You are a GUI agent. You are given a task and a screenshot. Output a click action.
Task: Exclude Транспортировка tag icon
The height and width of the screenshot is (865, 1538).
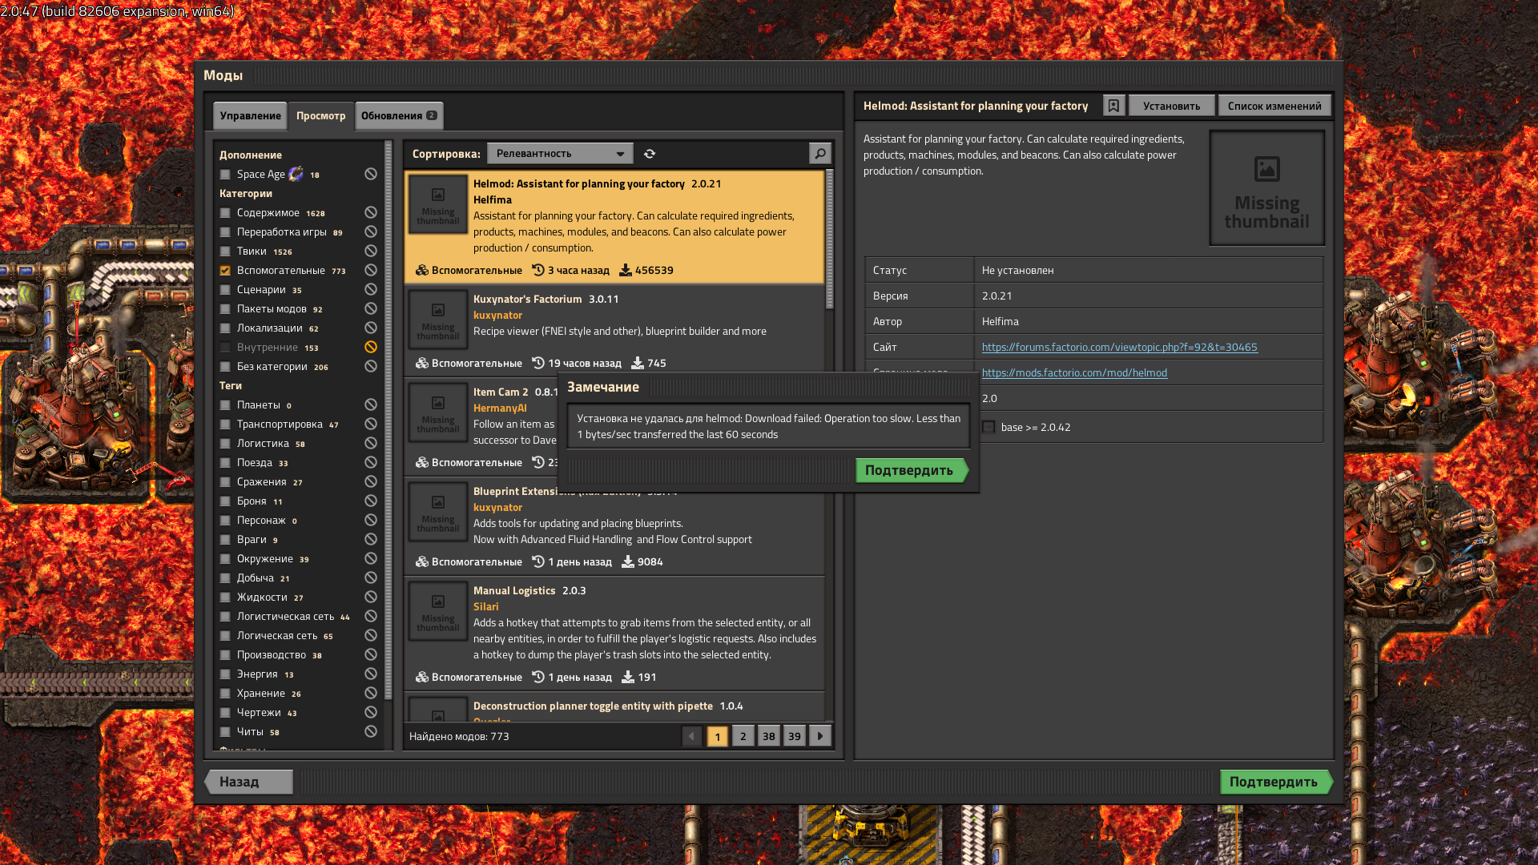pos(371,424)
